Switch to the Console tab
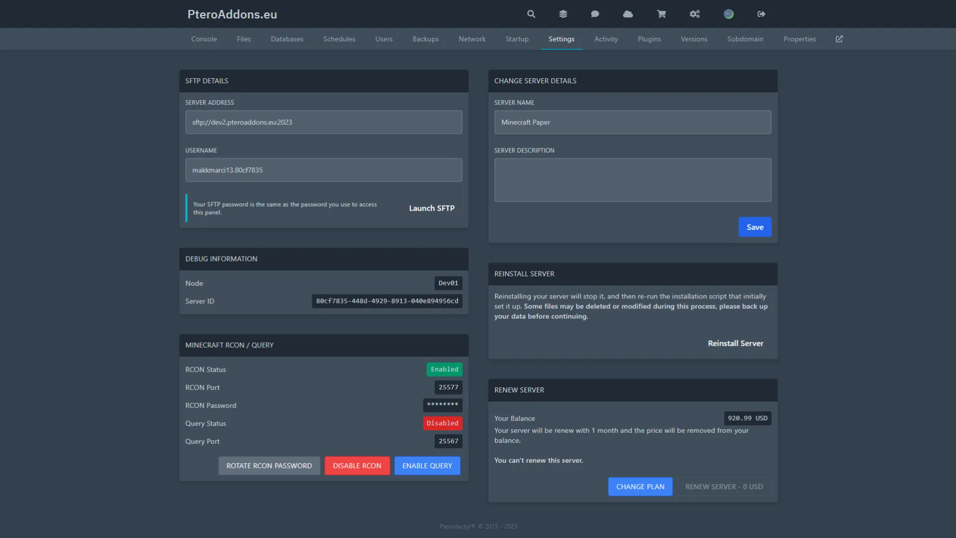Viewport: 956px width, 538px height. [x=204, y=39]
